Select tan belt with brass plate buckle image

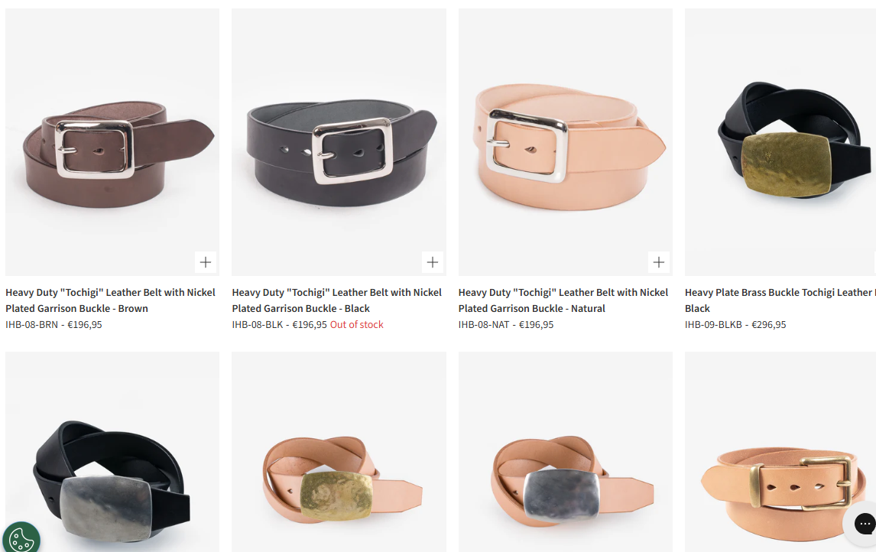339,452
